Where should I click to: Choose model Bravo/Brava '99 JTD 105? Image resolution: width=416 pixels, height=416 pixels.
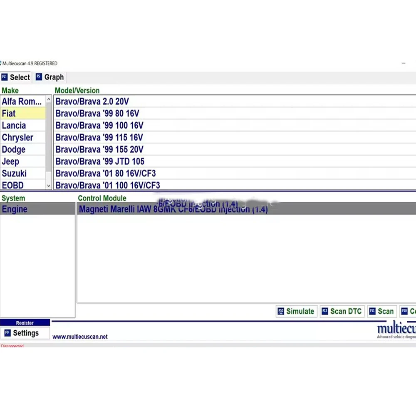235,161
